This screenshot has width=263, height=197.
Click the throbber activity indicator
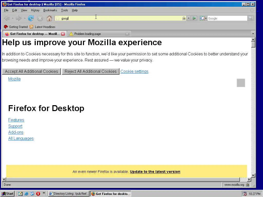click(x=252, y=10)
